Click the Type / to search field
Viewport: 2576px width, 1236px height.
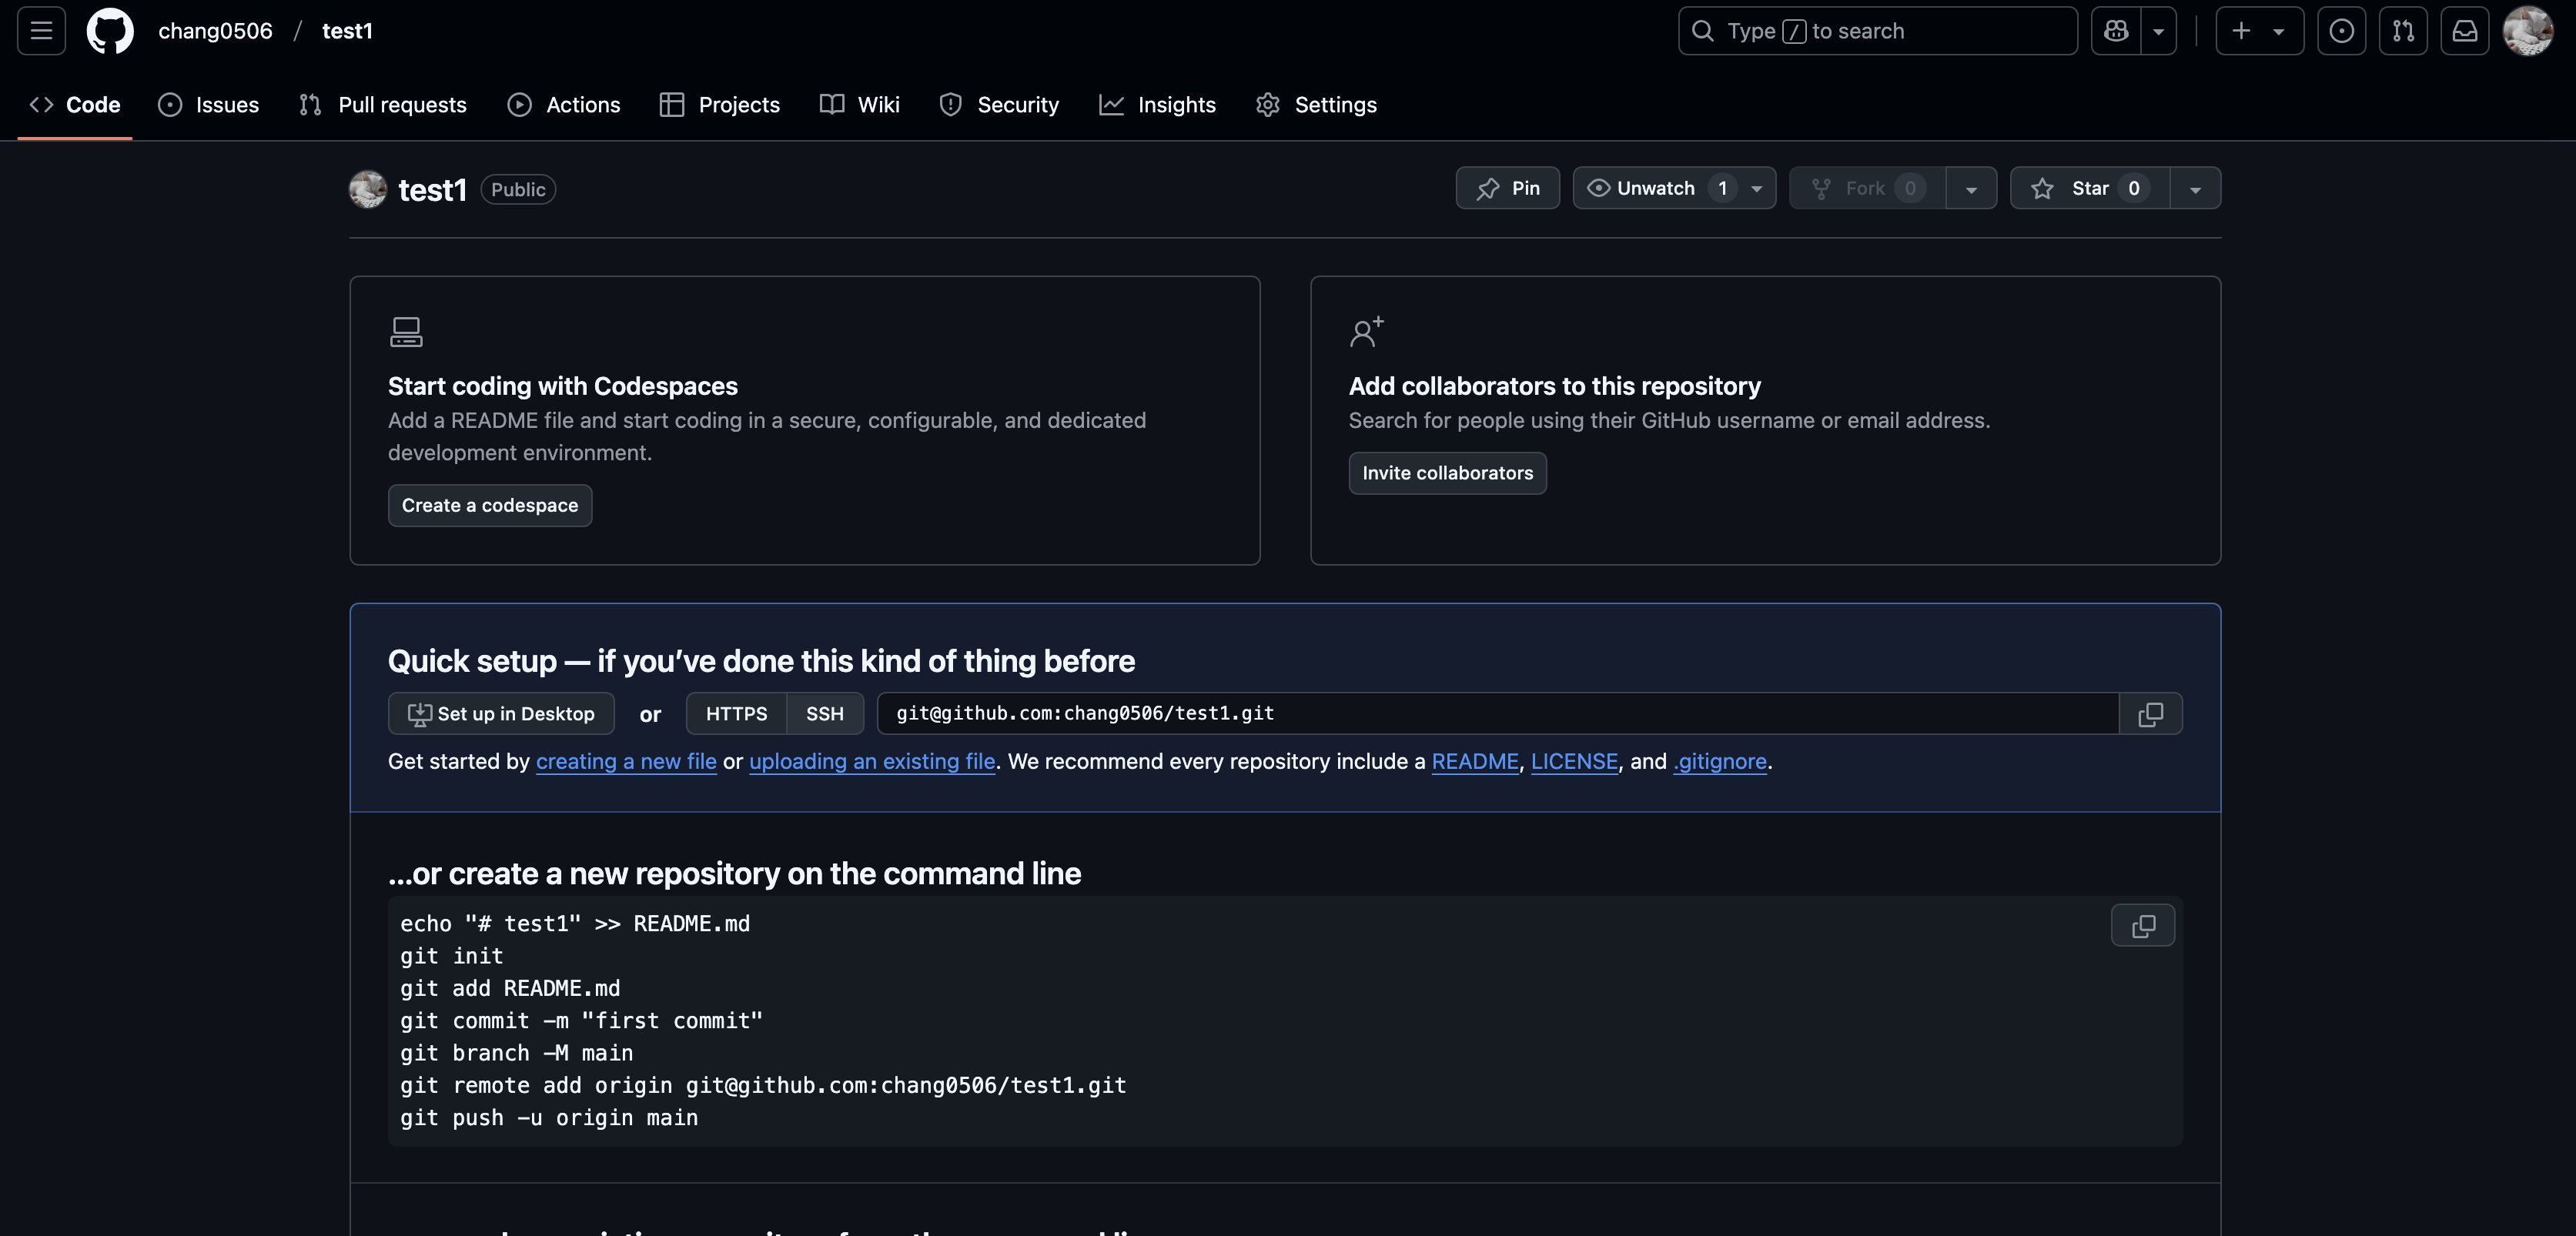1877,31
